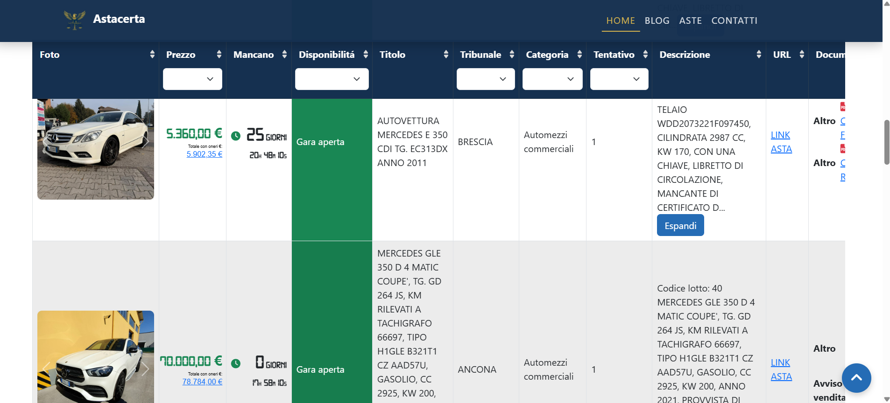Open the Tribunale filter dropdown
This screenshot has width=890, height=403.
486,79
